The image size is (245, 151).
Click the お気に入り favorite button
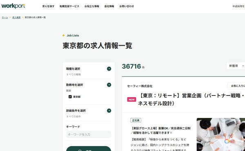click(236, 86)
